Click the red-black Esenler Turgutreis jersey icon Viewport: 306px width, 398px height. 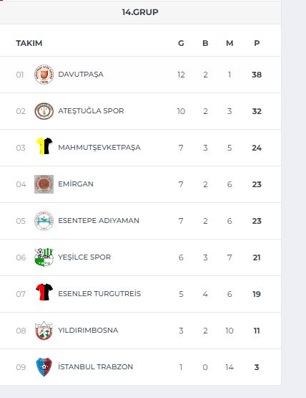tap(44, 292)
